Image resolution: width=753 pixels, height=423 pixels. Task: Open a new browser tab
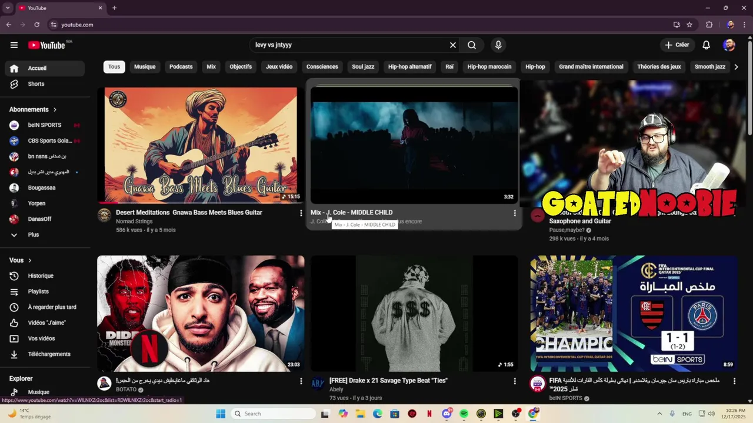114,8
